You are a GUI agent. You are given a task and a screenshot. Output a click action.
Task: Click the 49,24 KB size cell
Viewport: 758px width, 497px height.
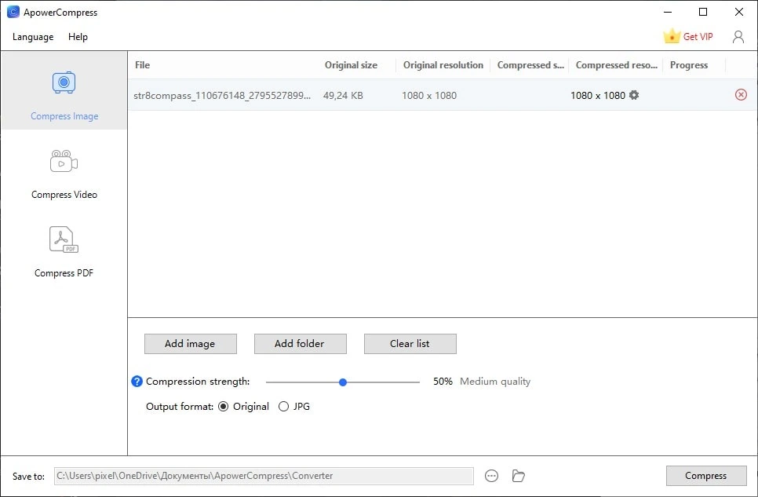coord(343,95)
